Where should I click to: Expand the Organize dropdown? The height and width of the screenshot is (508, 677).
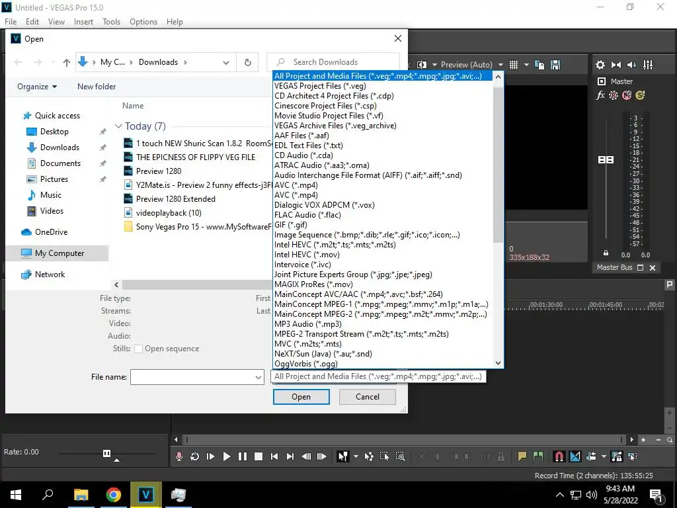click(37, 87)
